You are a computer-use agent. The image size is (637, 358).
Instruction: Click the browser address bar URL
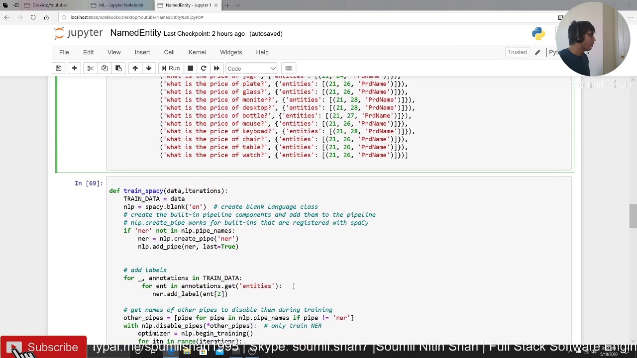(137, 17)
